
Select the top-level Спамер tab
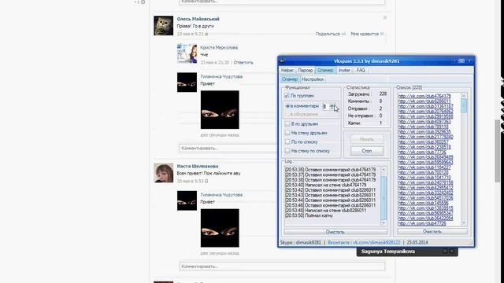[325, 70]
